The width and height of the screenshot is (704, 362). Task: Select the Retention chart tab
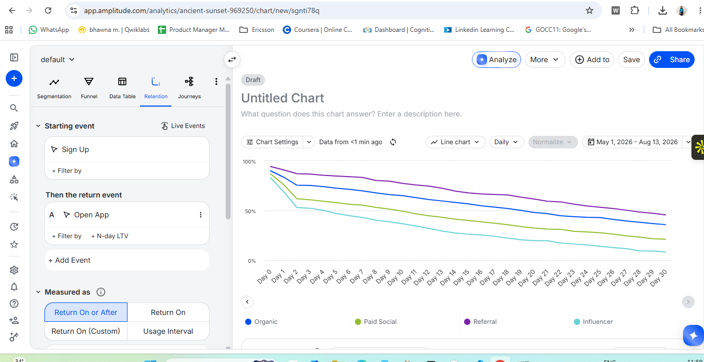tap(156, 88)
